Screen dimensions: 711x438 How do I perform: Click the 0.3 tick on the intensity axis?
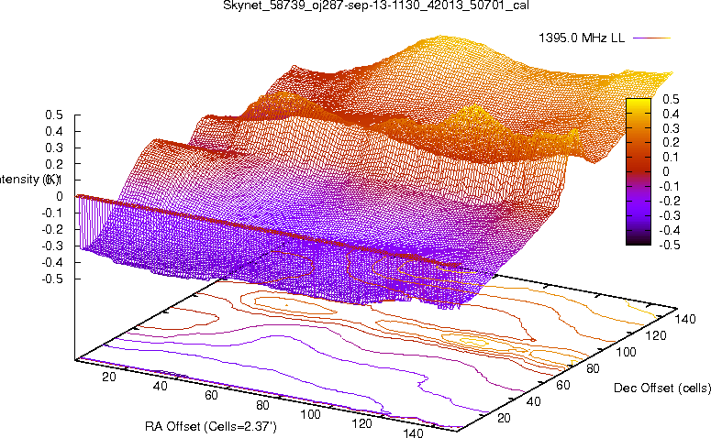point(54,148)
